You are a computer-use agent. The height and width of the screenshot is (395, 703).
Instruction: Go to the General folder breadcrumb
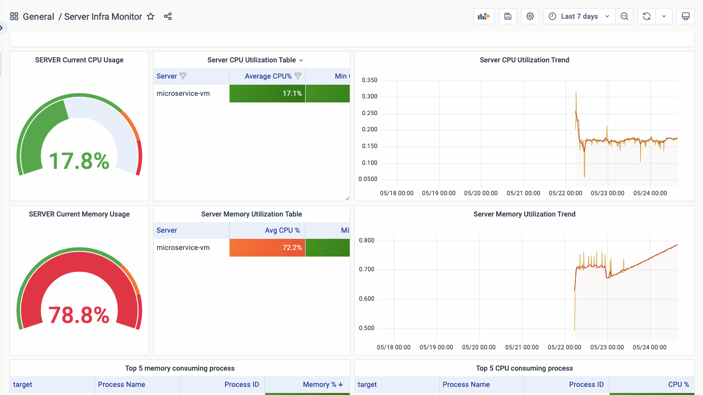click(x=39, y=16)
